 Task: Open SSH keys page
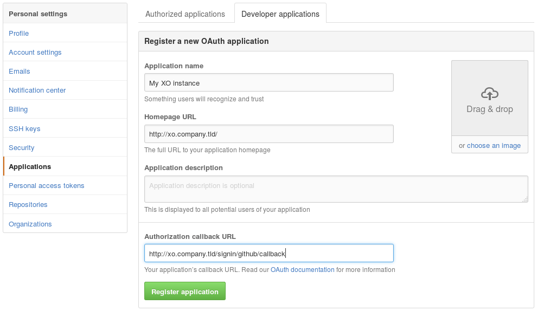(65, 128)
